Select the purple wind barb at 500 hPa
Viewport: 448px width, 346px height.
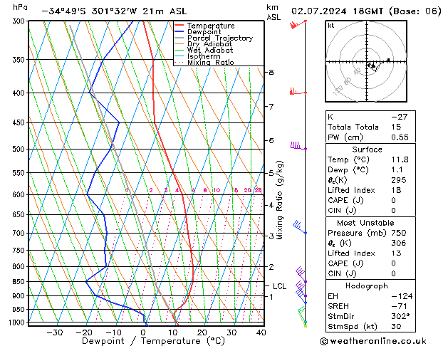click(x=298, y=147)
